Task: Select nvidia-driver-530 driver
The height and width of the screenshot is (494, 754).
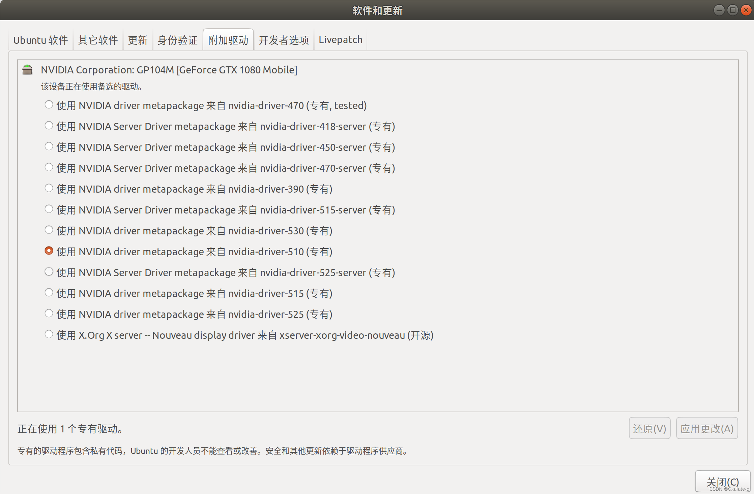Action: tap(49, 230)
